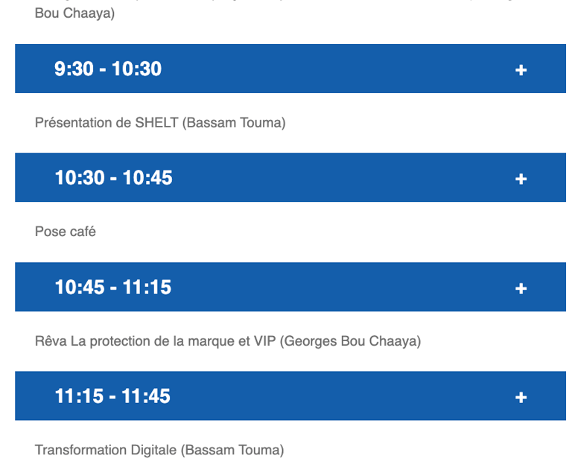Click the word VIP in description

265,341
